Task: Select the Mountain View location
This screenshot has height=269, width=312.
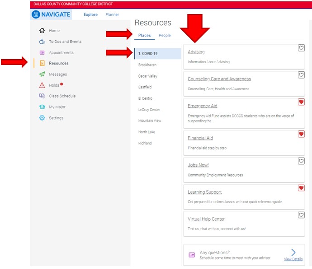Action: [150, 121]
